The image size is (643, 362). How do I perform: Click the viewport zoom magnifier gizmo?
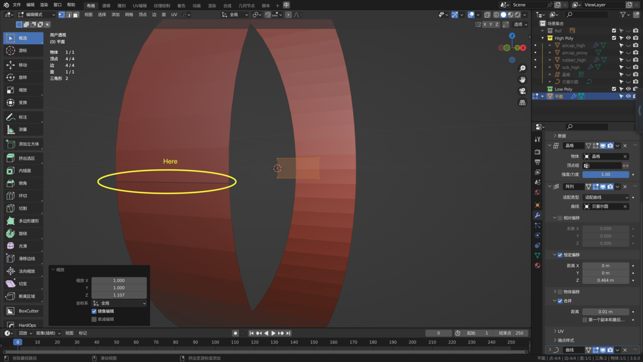click(x=522, y=68)
